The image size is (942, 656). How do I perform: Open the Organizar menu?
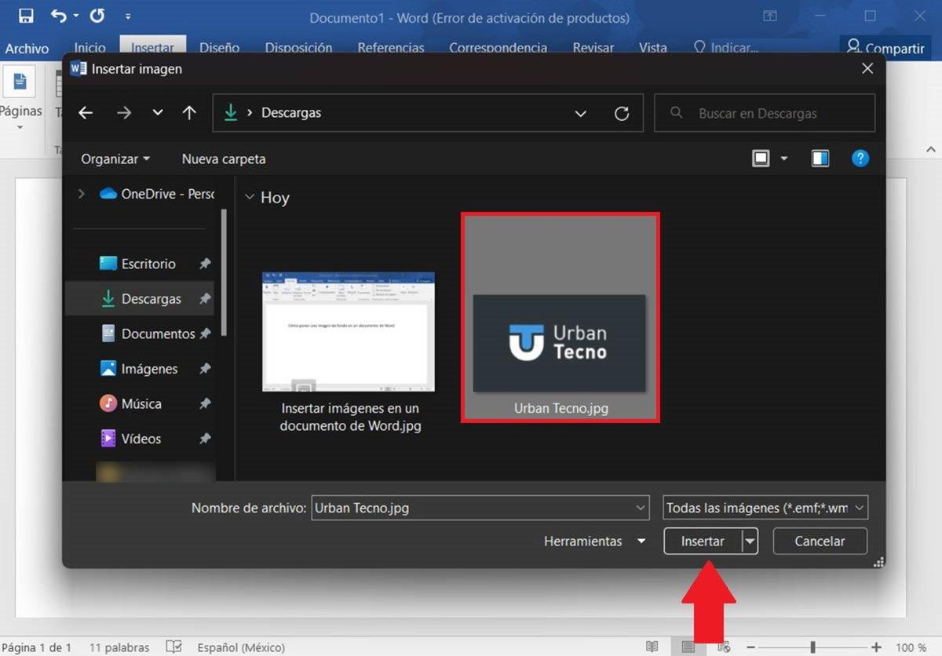[115, 159]
